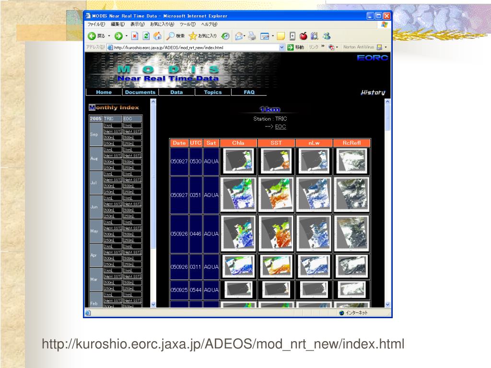Expand the address bar URL dropdown
This screenshot has width=491, height=368.
[x=281, y=47]
